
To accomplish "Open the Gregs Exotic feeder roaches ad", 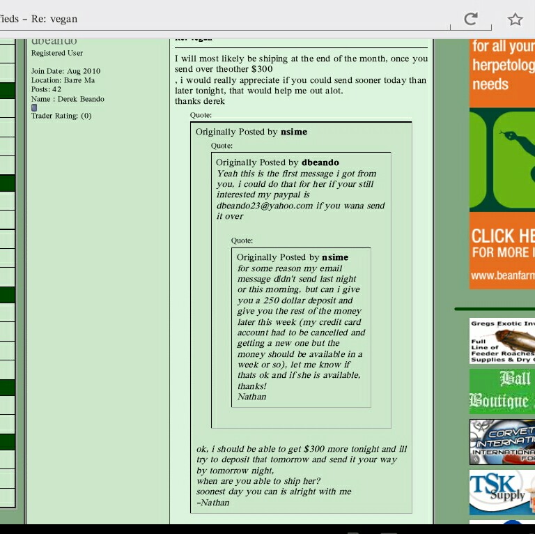I will pos(502,341).
